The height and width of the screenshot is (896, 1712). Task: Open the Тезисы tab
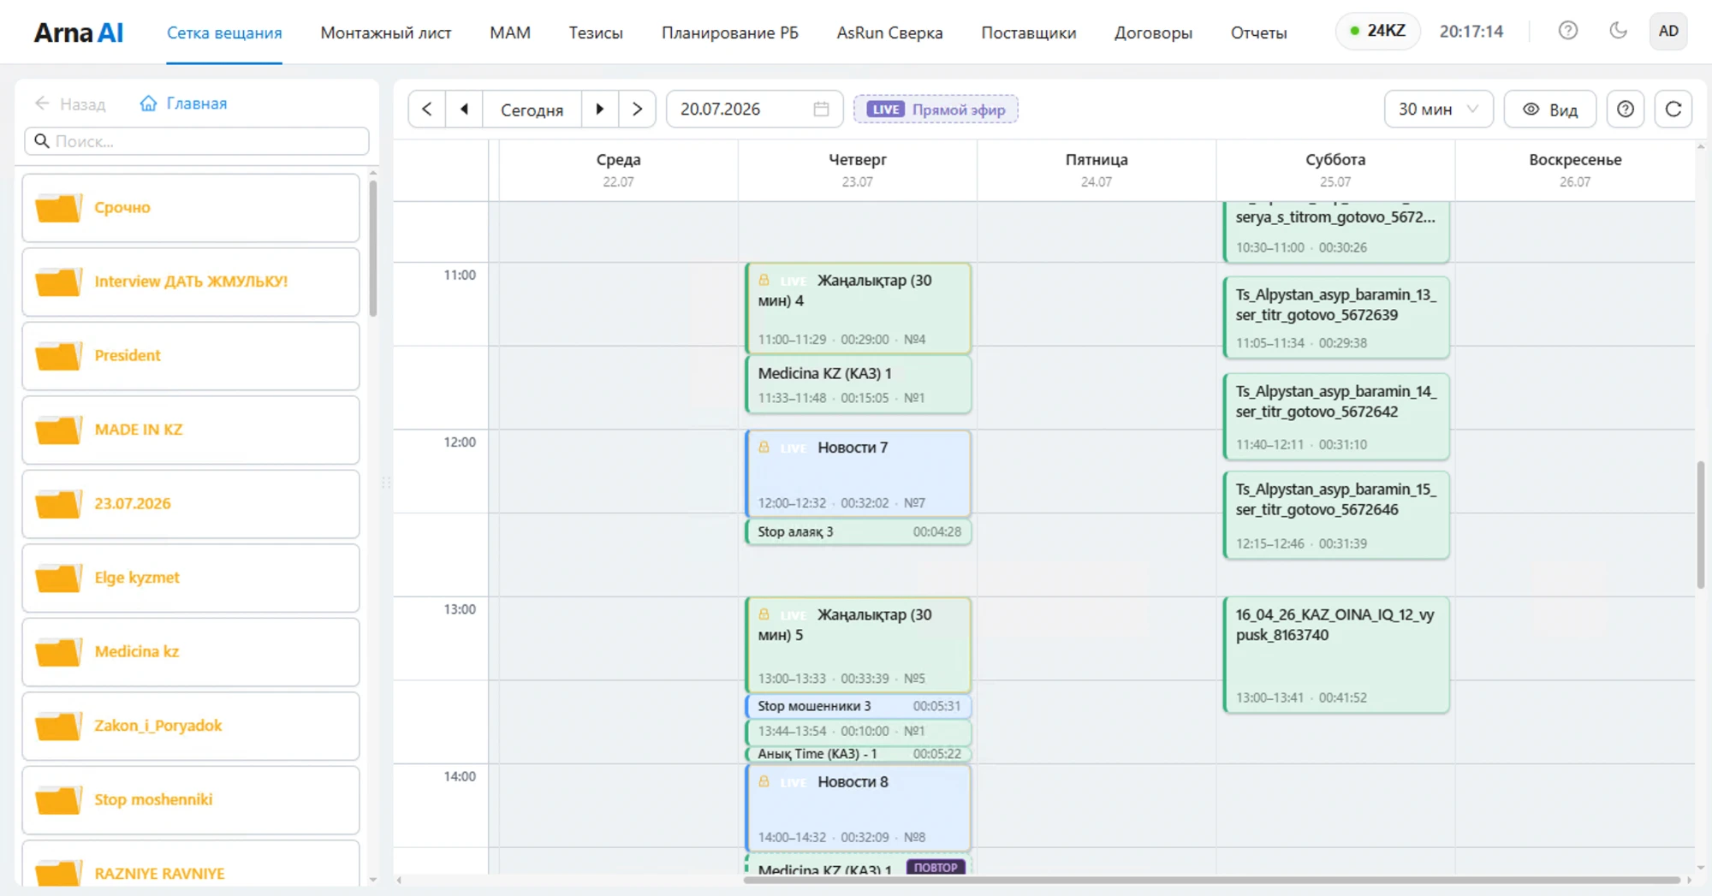[x=596, y=33]
